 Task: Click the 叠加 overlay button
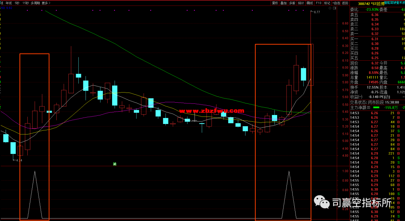click(283, 3)
